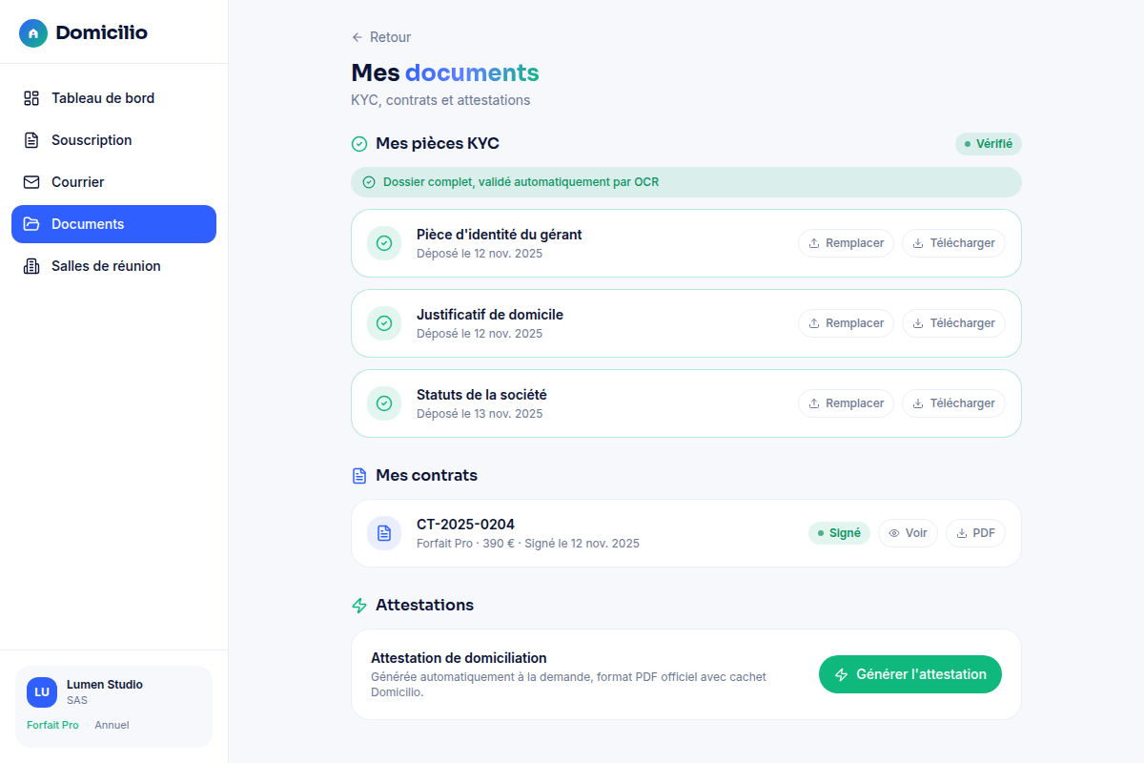The image size is (1144, 763).
Task: Click the lightning icon beside Attestations
Action: tap(359, 606)
